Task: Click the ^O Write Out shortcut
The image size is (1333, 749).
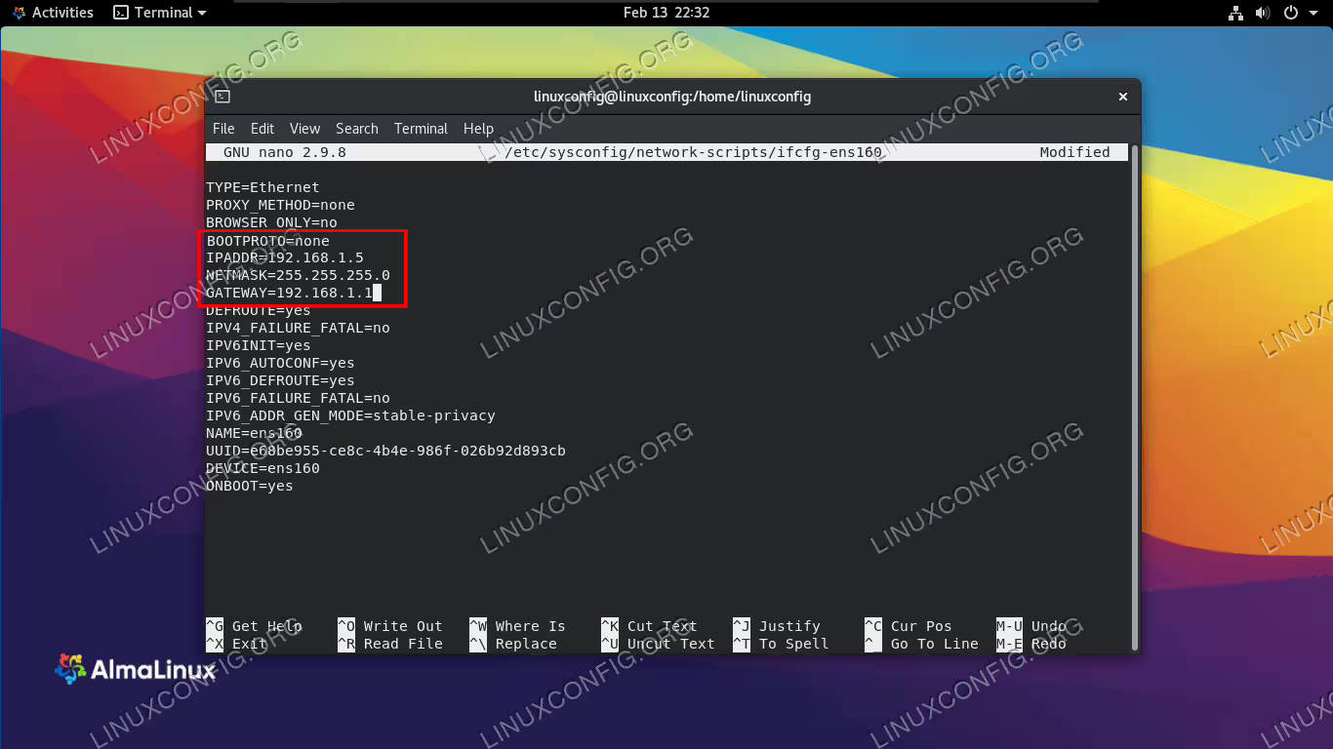Action: pyautogui.click(x=390, y=626)
